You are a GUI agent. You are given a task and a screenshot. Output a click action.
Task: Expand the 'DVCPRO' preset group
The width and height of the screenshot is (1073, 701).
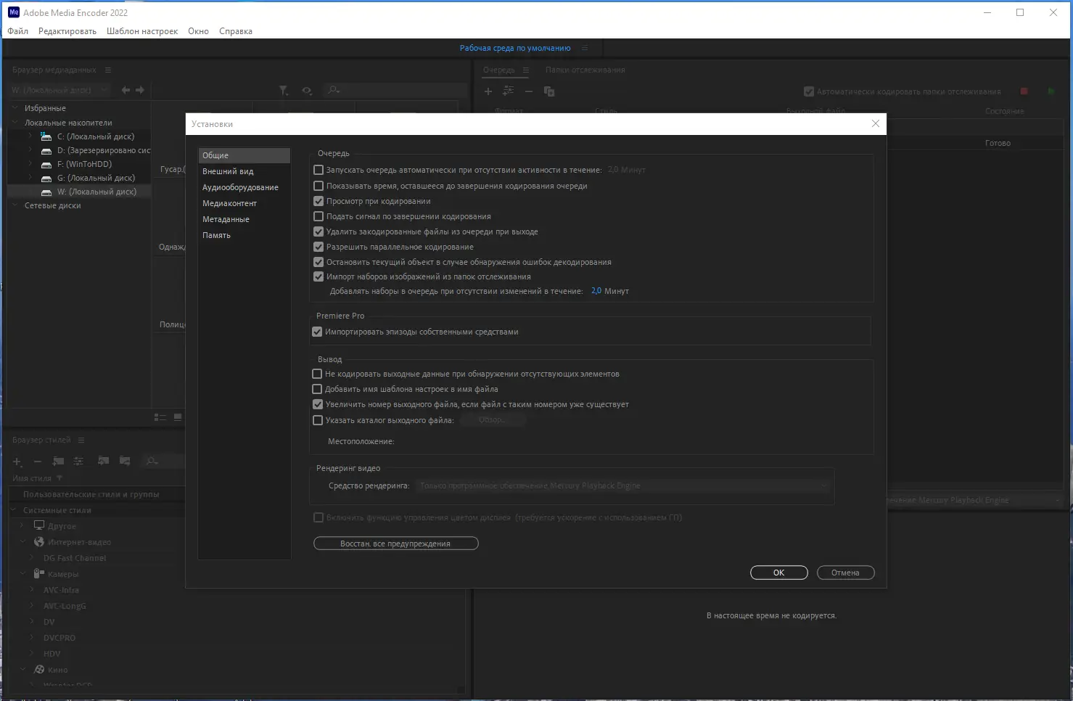point(32,638)
